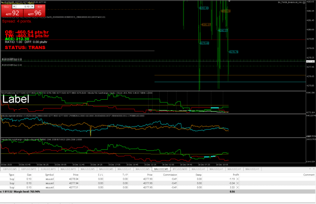
Task: Sort orders by the Size column
Action: (29, 175)
